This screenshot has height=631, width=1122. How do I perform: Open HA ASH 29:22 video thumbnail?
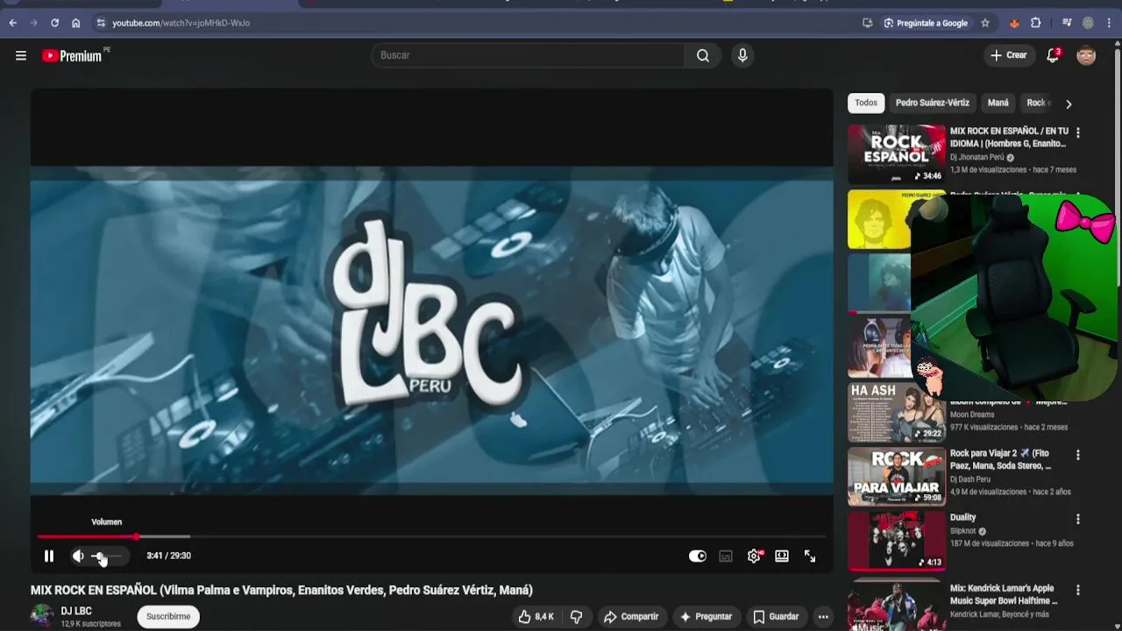[x=897, y=411]
